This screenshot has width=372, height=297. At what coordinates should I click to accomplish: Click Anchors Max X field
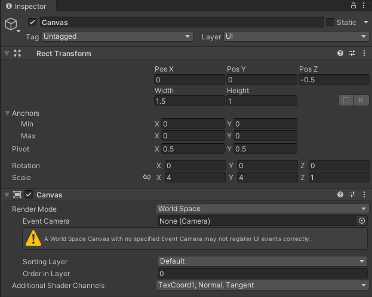pyautogui.click(x=193, y=136)
